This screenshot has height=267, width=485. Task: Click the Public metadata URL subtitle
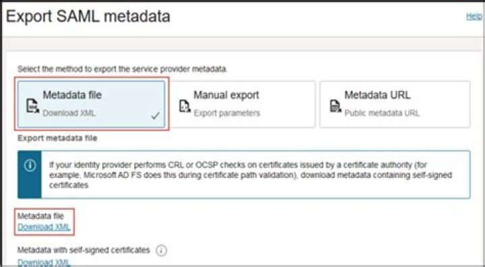pos(382,113)
